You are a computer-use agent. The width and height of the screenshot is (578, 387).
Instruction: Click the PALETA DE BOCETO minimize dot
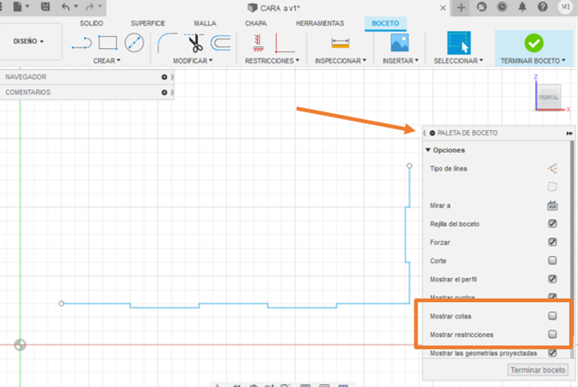click(432, 133)
